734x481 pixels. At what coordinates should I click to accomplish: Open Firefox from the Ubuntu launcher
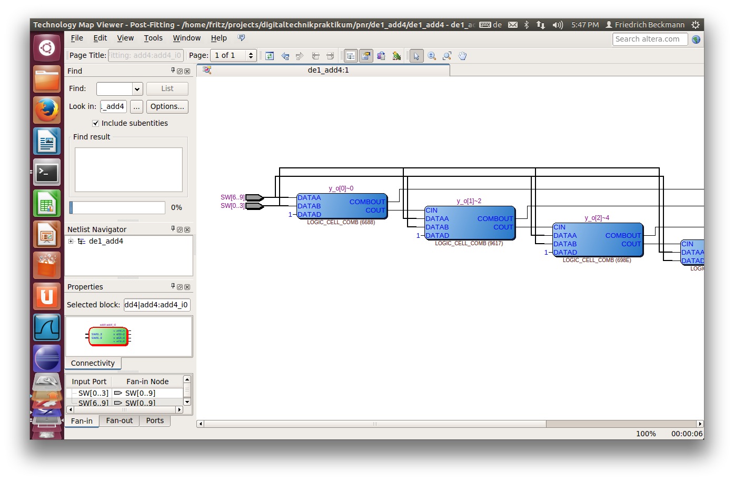click(x=47, y=110)
